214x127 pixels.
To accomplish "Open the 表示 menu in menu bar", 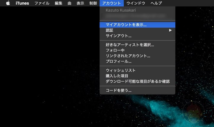I will tap(80, 3).
